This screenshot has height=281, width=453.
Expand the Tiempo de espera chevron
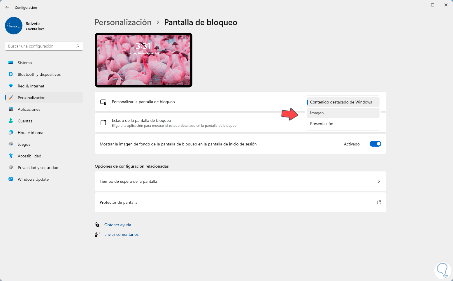pyautogui.click(x=379, y=181)
